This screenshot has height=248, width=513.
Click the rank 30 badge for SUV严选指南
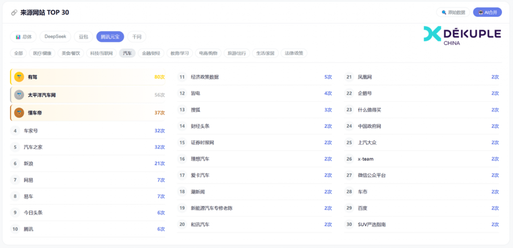(x=349, y=224)
